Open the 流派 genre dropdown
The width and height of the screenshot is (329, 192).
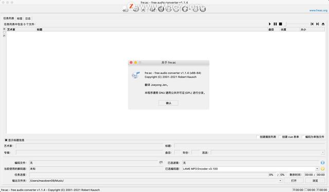[x=323, y=152]
